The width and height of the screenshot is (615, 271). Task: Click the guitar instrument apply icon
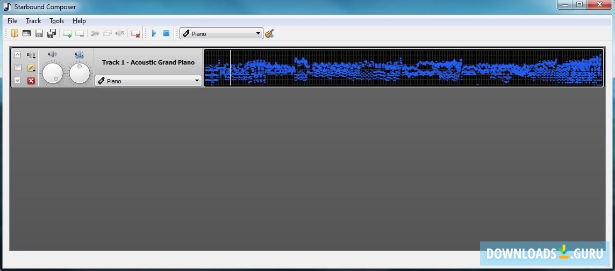[269, 34]
